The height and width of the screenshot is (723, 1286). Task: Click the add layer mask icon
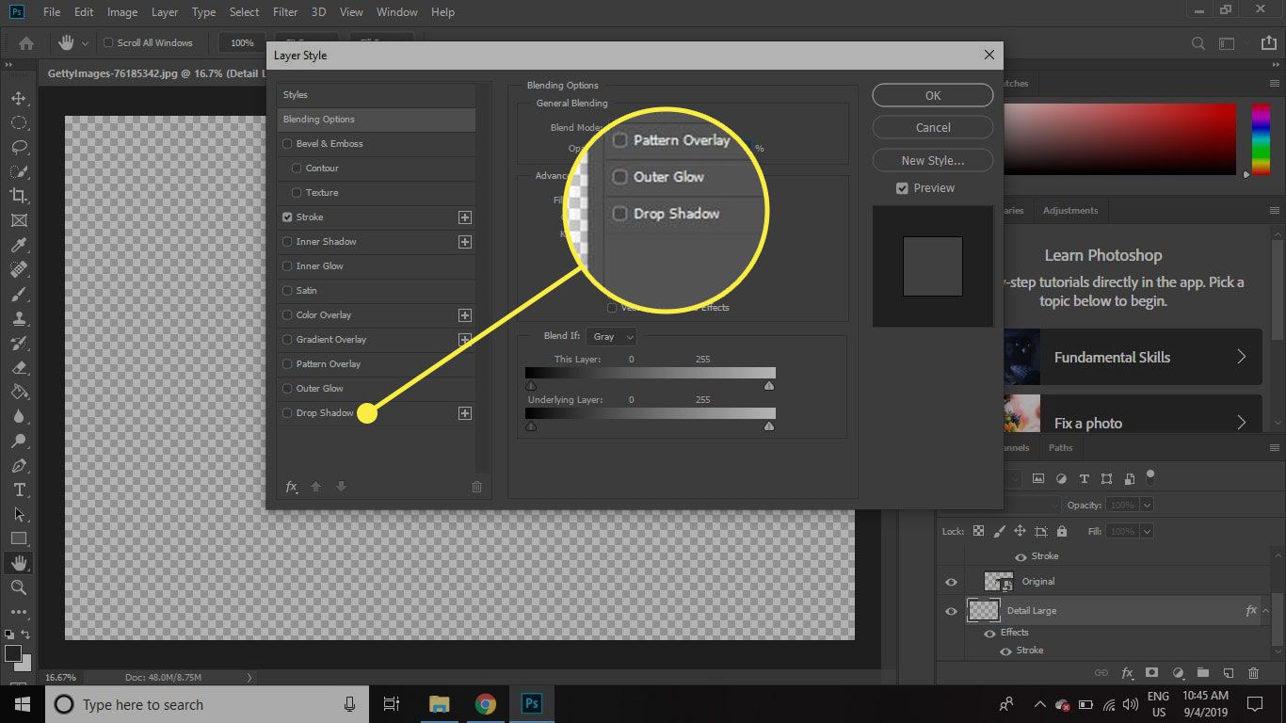pyautogui.click(x=1151, y=673)
